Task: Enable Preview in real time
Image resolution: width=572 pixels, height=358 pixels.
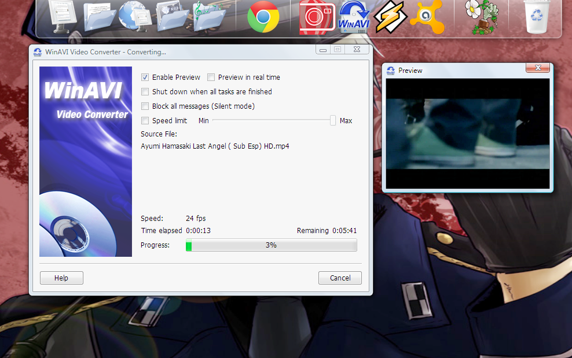Action: (x=211, y=77)
